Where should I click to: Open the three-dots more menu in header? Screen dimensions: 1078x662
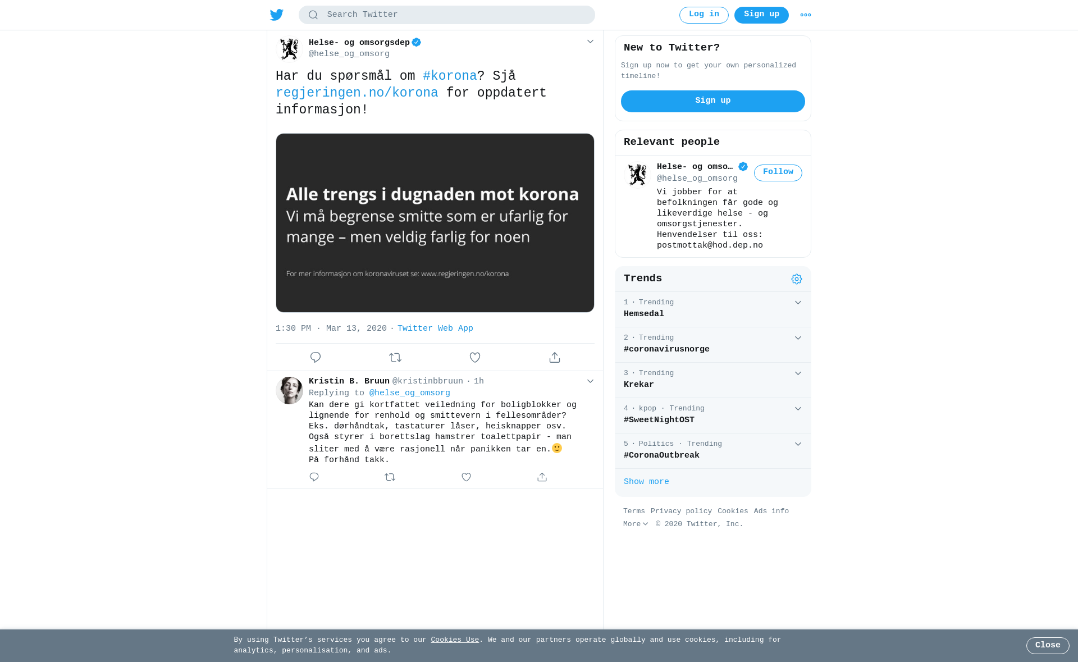click(806, 15)
